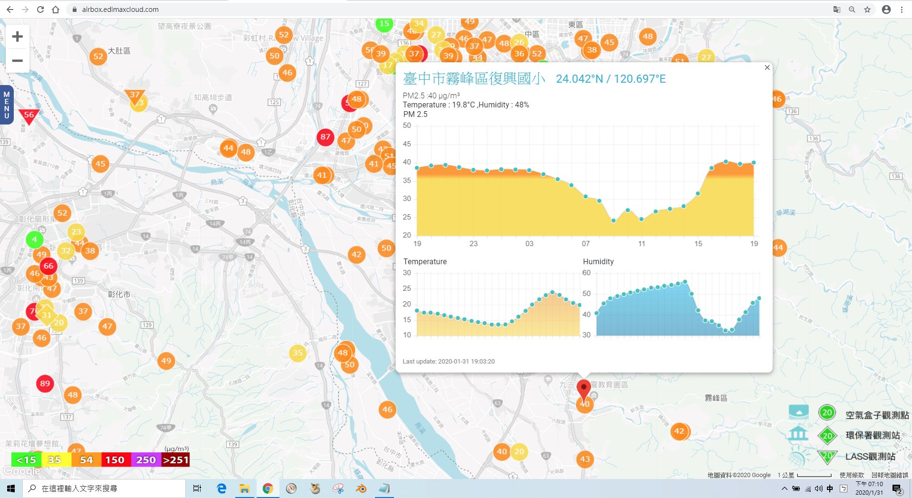Select the orange 52 marker near 大肚區

[x=98, y=56]
